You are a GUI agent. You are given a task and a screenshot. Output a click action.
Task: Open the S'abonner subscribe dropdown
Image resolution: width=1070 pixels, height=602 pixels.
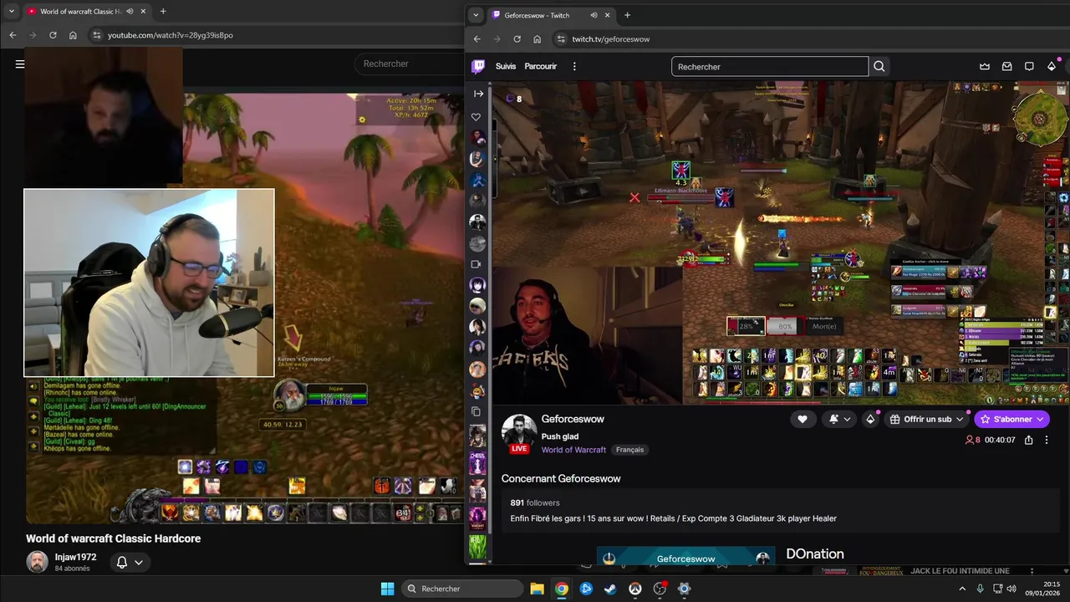coord(1041,419)
